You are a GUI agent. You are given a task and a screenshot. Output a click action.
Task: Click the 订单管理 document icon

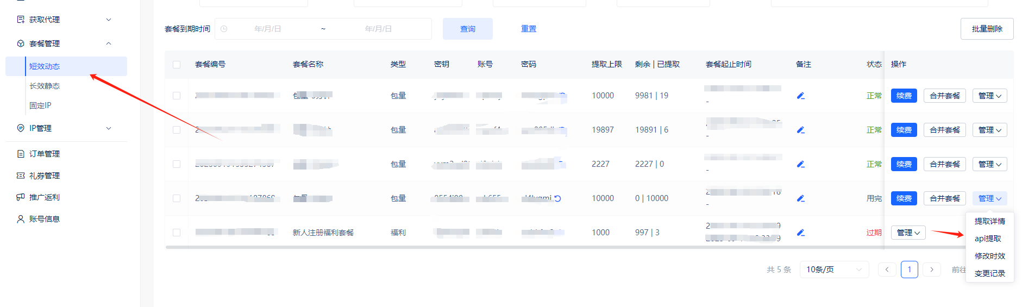pos(21,154)
